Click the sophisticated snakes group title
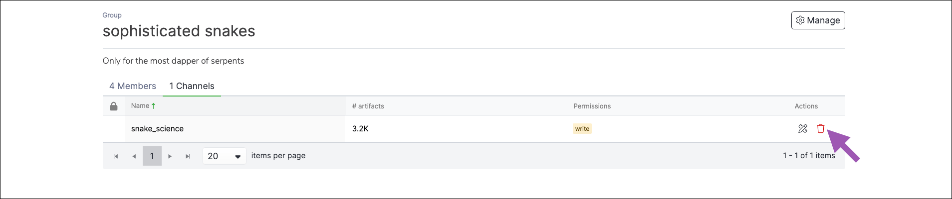The width and height of the screenshot is (952, 199). point(179,31)
